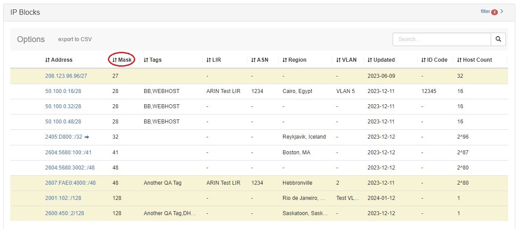Click the search magnifier icon button

click(x=498, y=39)
